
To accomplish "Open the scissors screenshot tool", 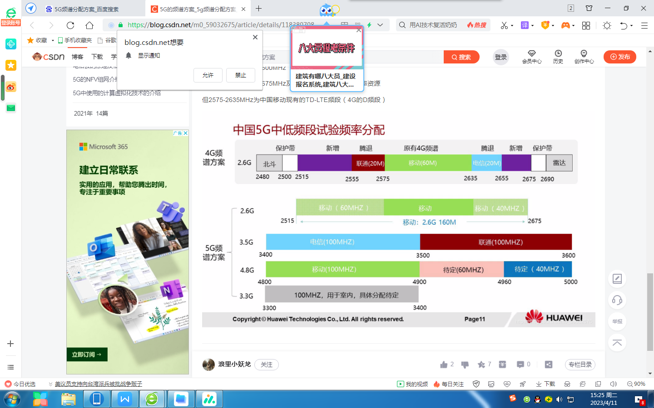I will coord(504,25).
